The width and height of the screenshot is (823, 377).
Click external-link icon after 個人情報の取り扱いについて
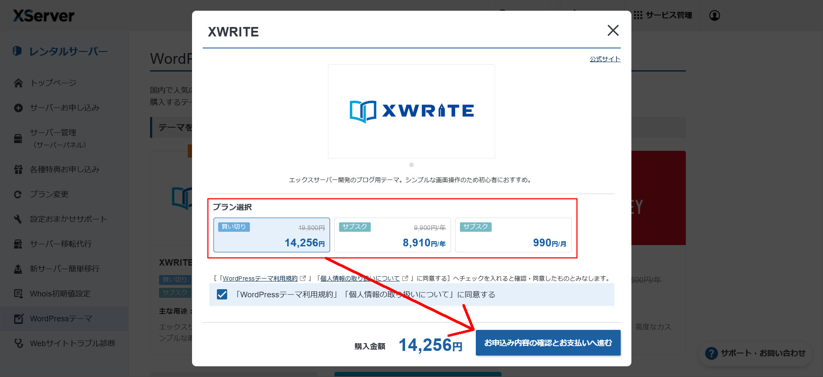click(405, 278)
